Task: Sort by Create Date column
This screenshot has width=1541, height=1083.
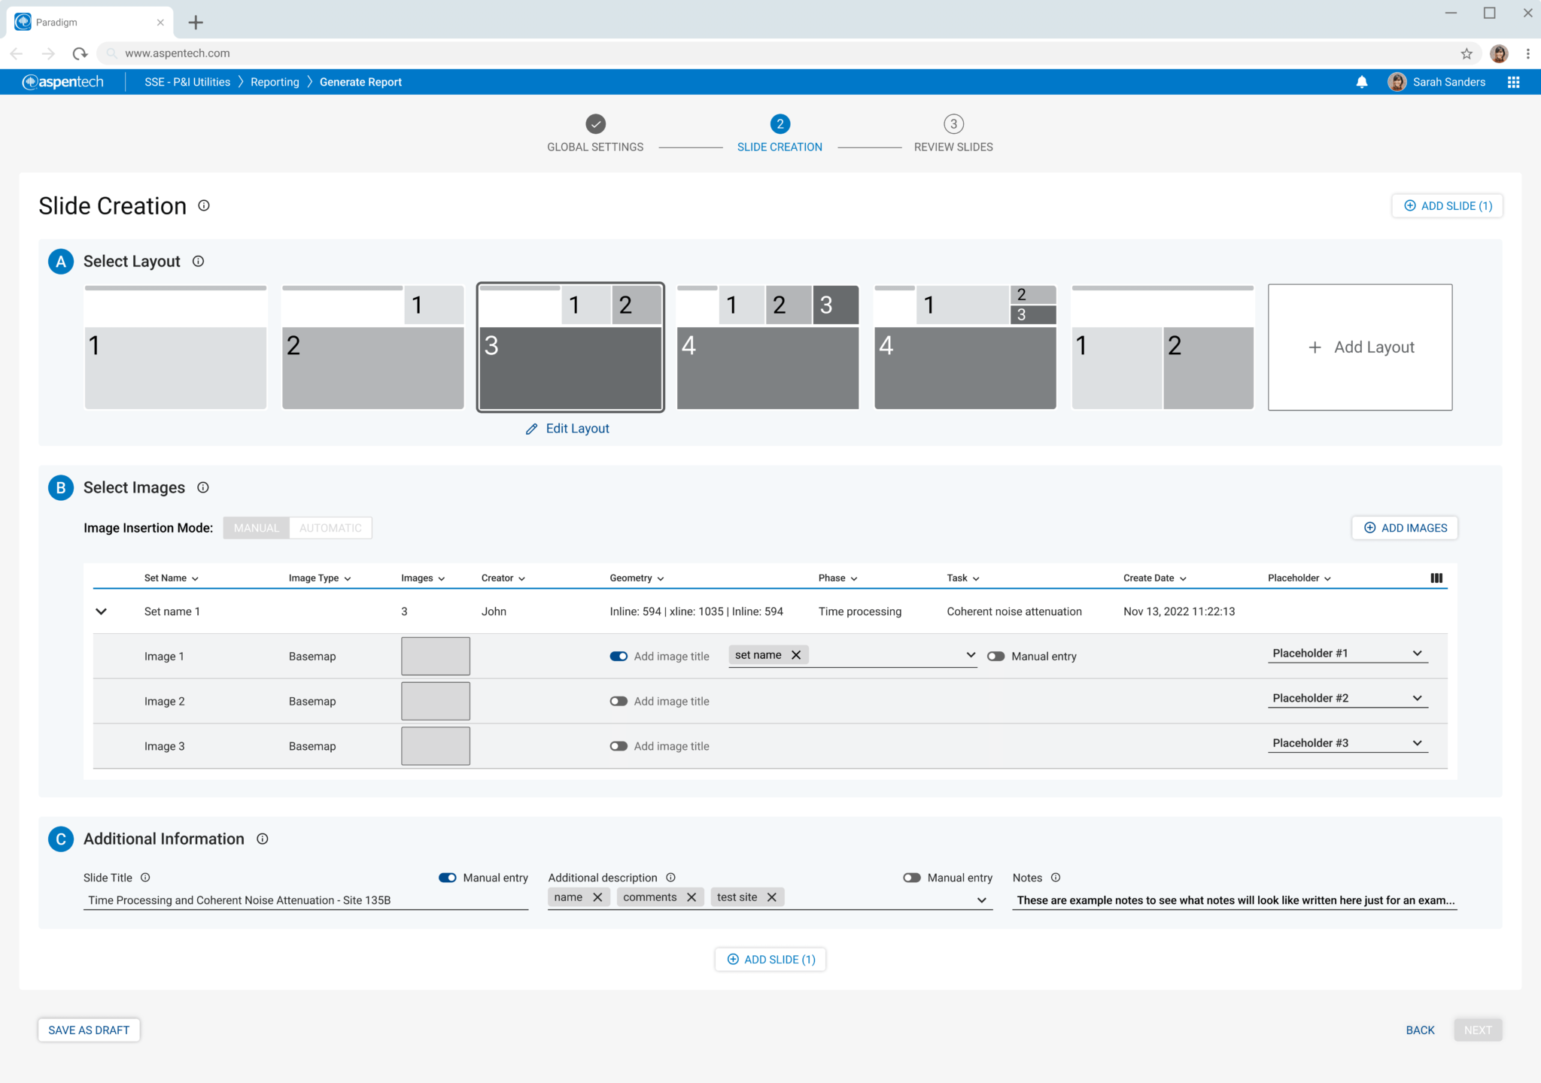Action: (x=1154, y=578)
